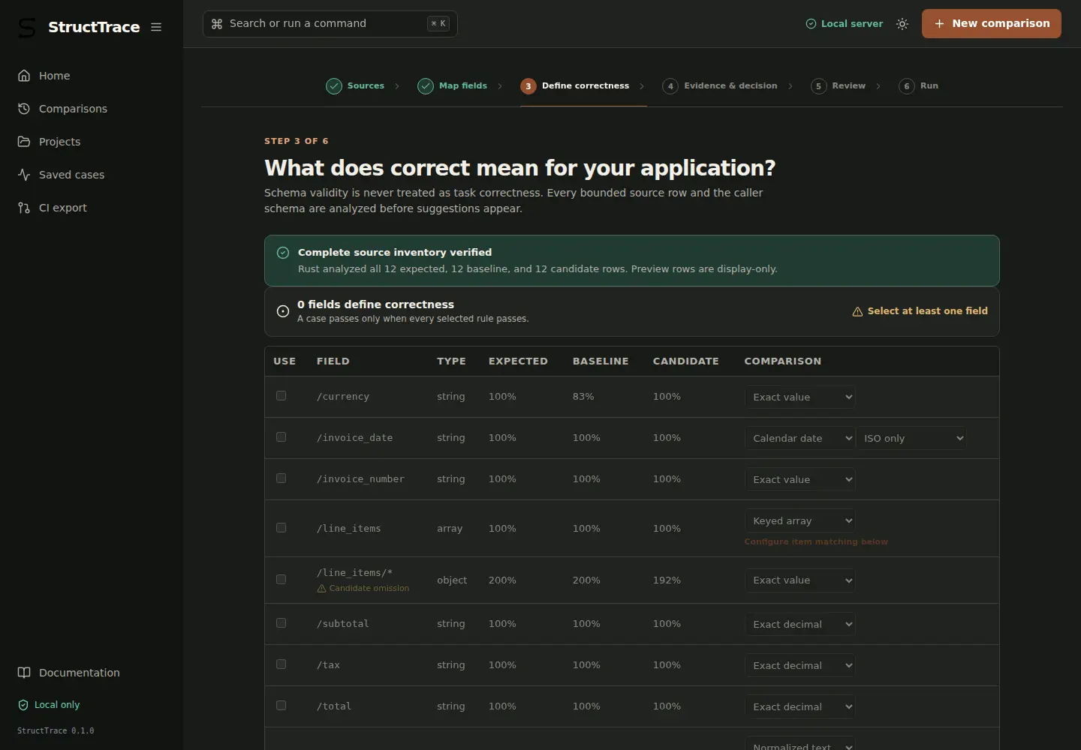Start a New comparison
The width and height of the screenshot is (1081, 750).
[x=991, y=23]
